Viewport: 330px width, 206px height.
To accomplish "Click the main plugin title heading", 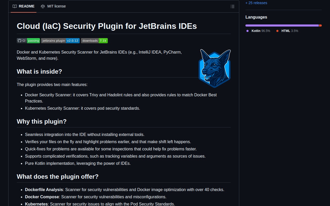I will pos(106,26).
